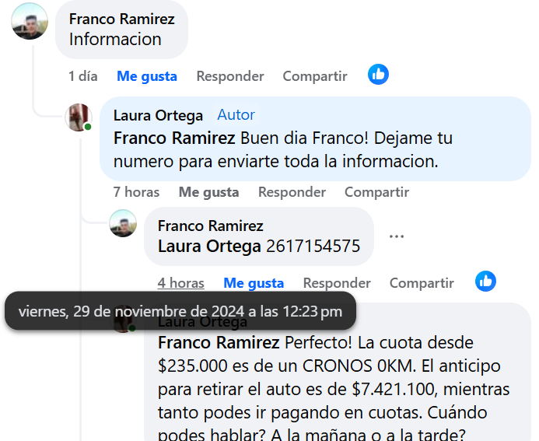
Task: Select Responder under Laura's Buen dia reply
Action: [x=292, y=192]
